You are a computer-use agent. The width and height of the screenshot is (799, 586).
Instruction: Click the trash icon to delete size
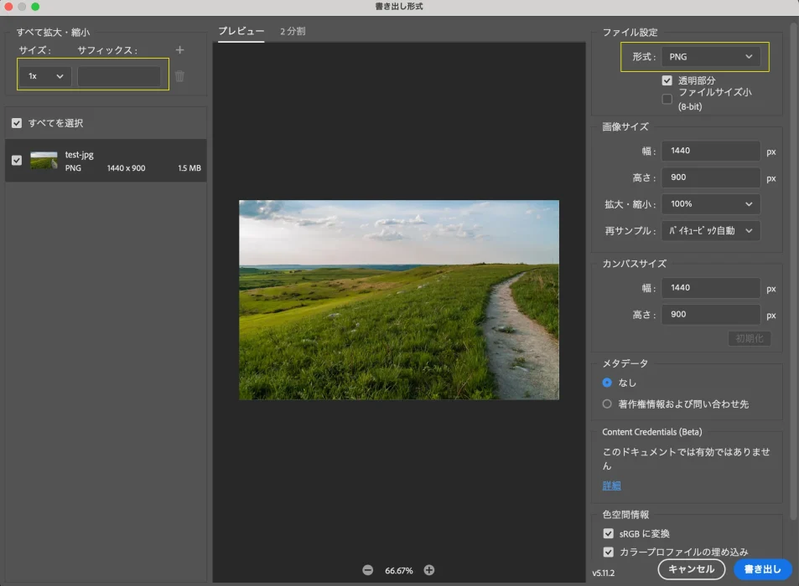pyautogui.click(x=179, y=76)
